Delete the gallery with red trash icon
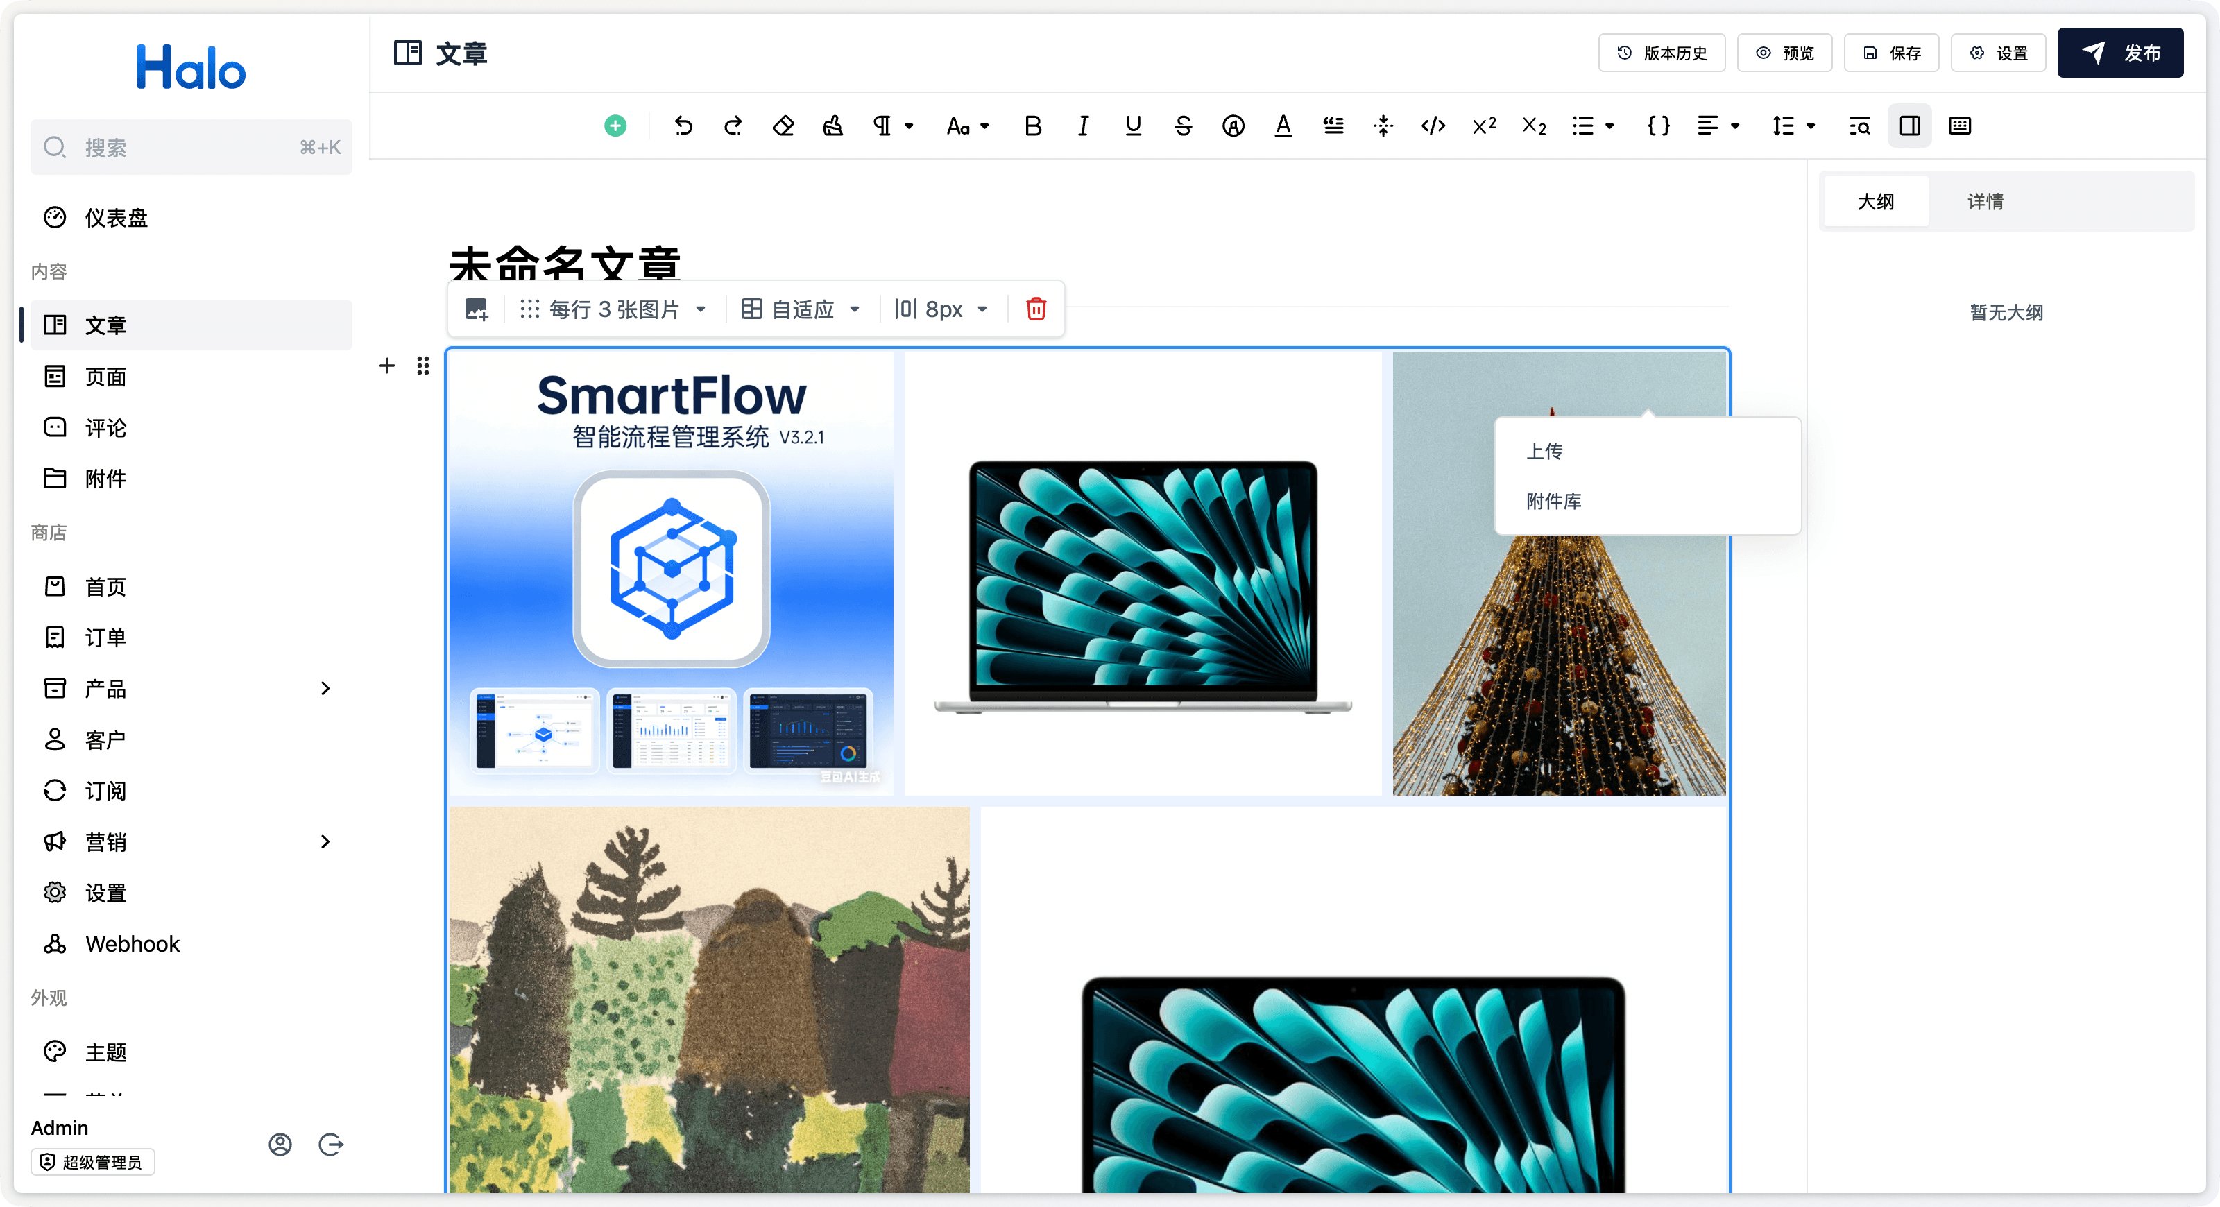2220x1207 pixels. tap(1035, 309)
